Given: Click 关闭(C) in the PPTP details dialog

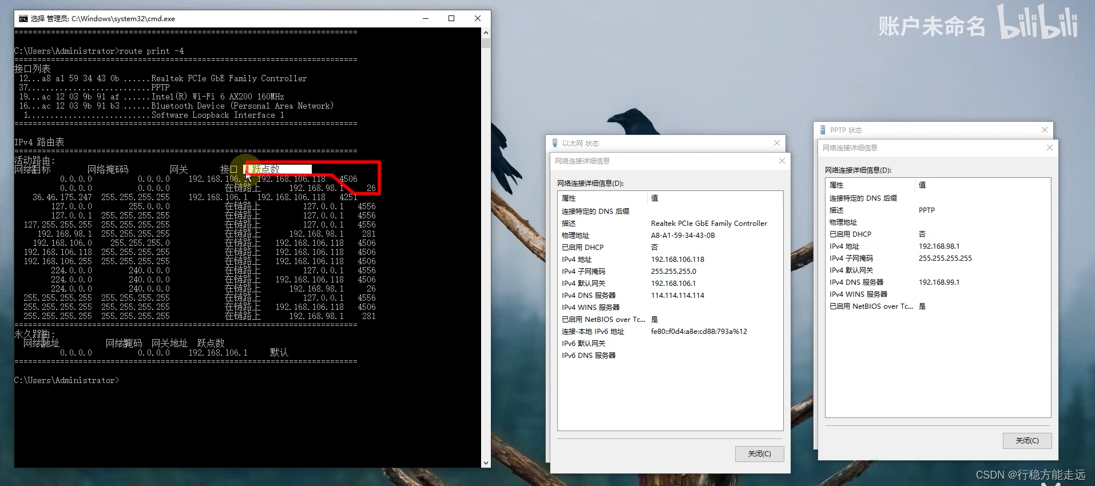Looking at the screenshot, I should pyautogui.click(x=1027, y=440).
